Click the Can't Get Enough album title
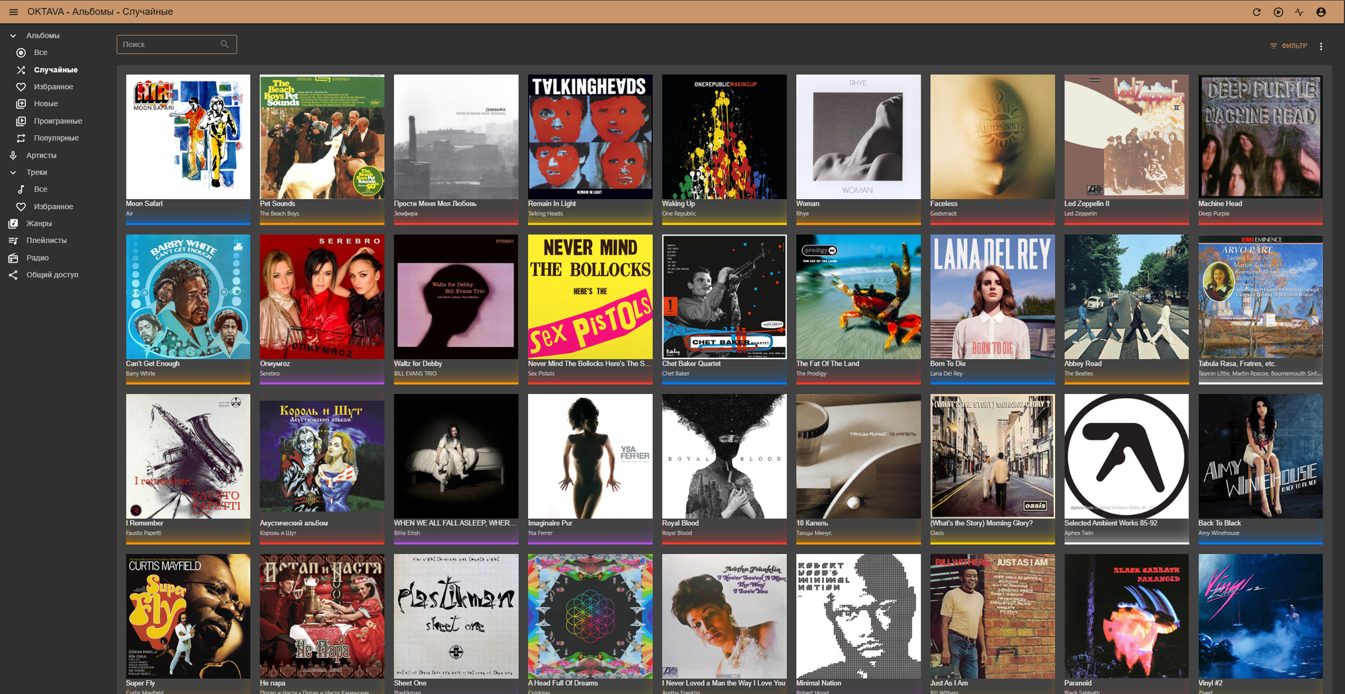This screenshot has height=694, width=1345. click(153, 364)
